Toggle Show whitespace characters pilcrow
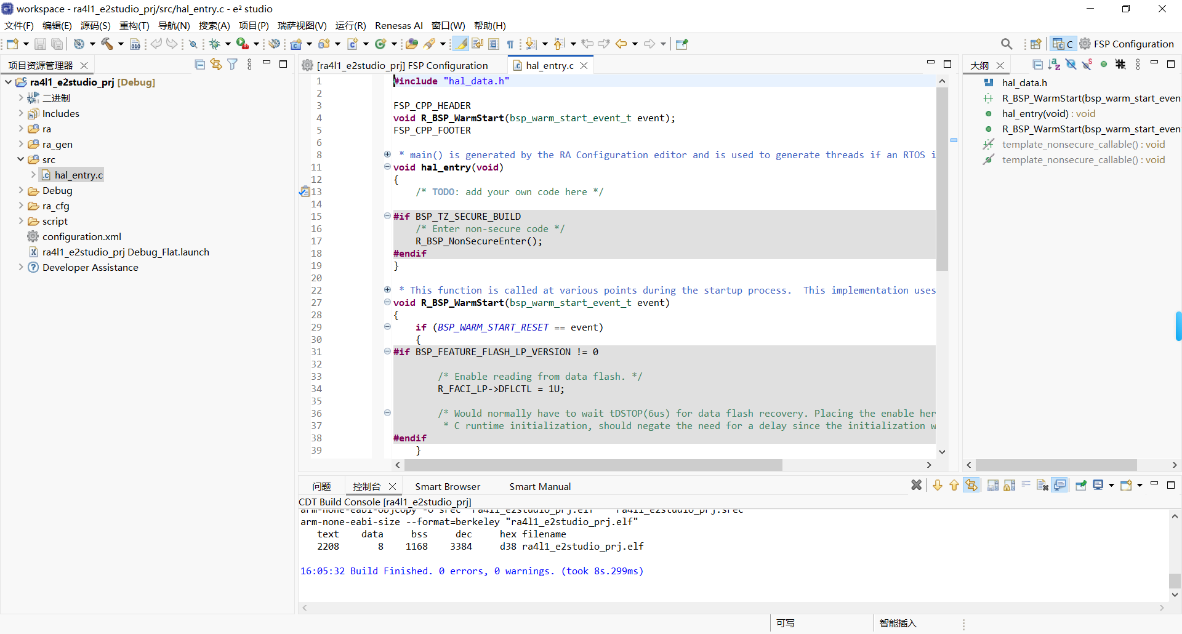Image resolution: width=1182 pixels, height=634 pixels. (510, 44)
